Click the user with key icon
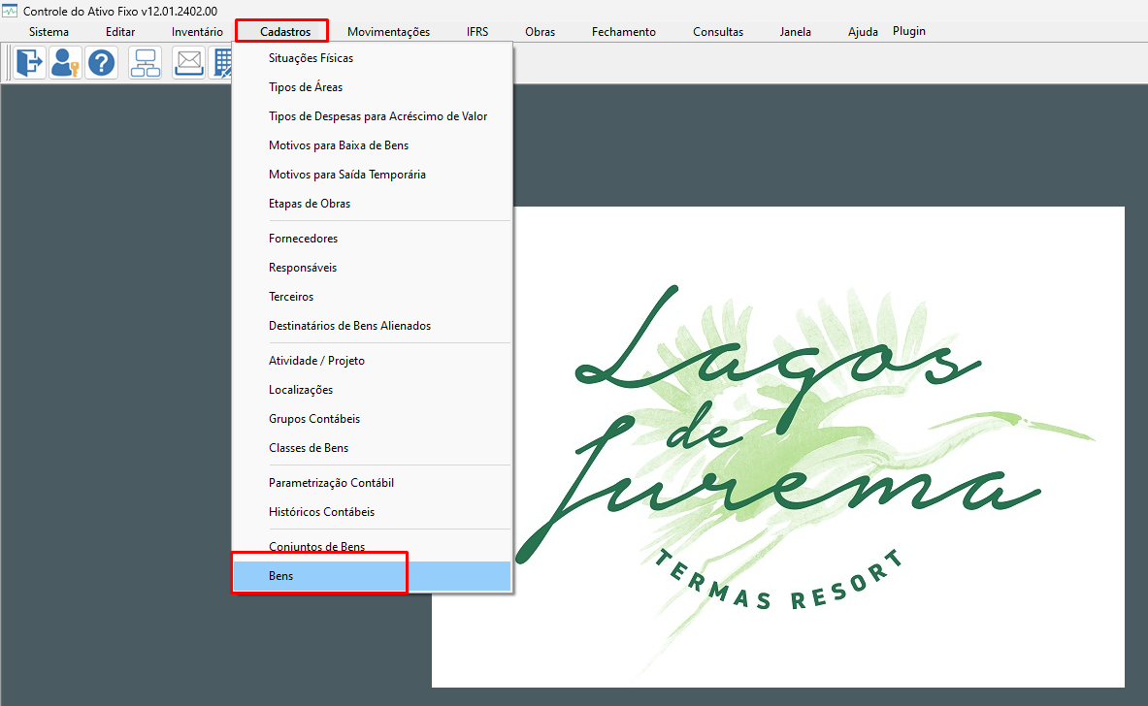The image size is (1148, 706). pos(65,62)
